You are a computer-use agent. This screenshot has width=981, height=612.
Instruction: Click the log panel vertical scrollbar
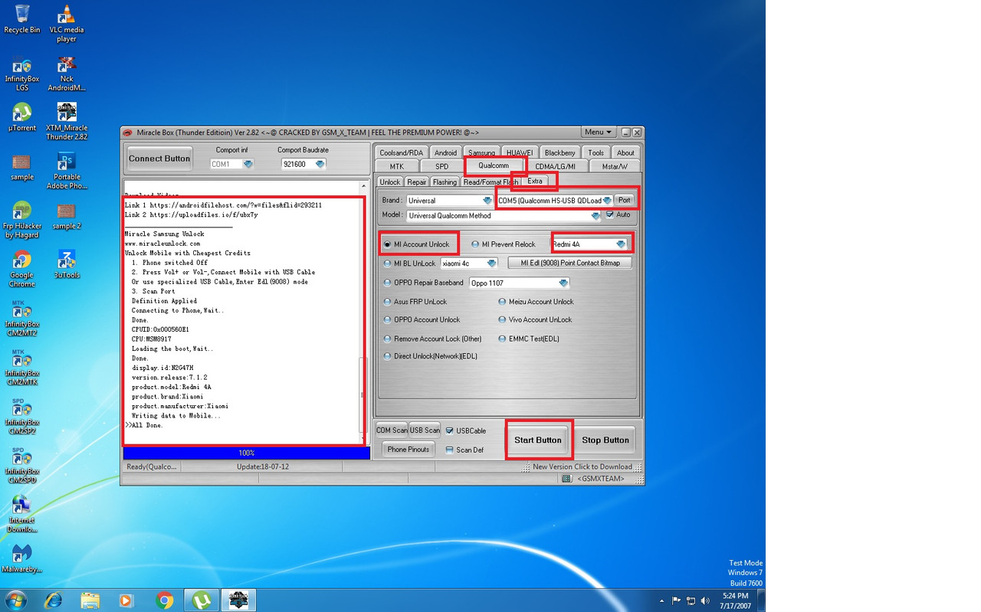tap(363, 312)
